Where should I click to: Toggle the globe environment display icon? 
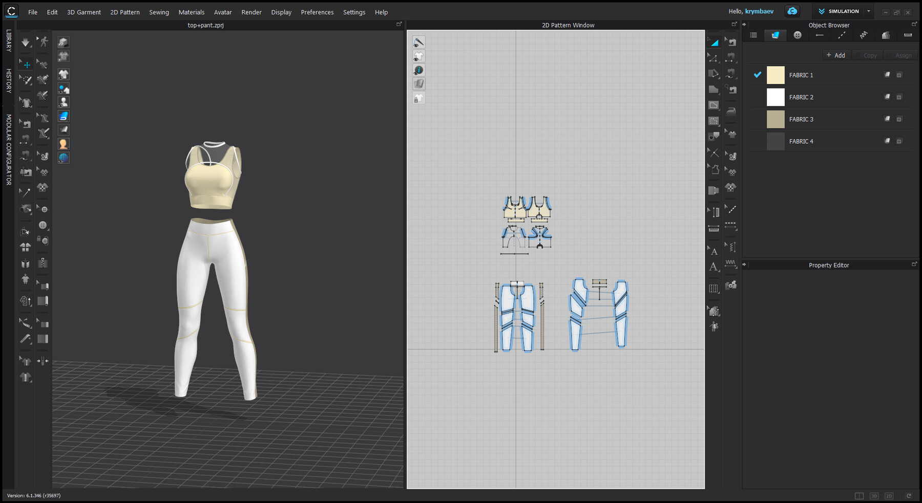point(64,158)
